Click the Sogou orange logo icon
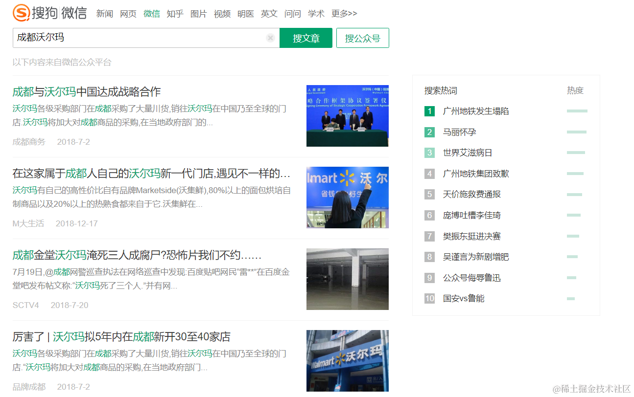 [21, 13]
